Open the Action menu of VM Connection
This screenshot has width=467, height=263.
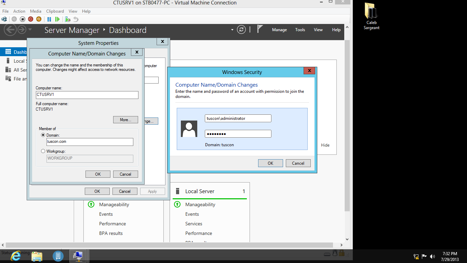19,11
